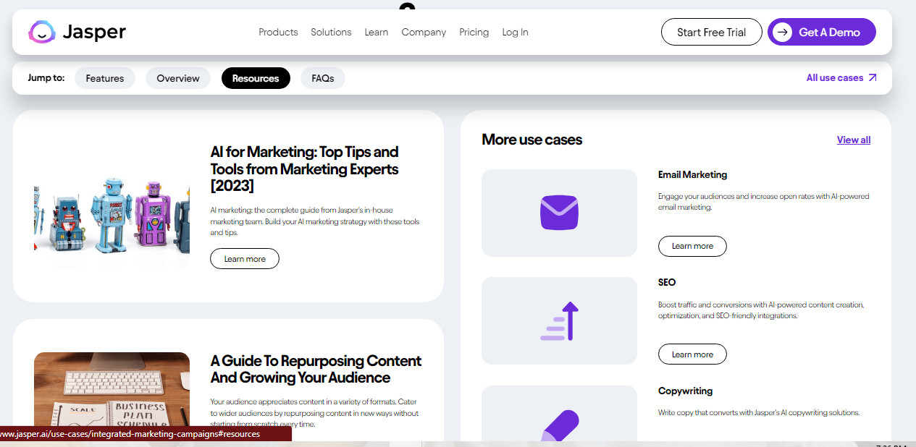
Task: Click View all under More use cases
Action: (x=854, y=140)
